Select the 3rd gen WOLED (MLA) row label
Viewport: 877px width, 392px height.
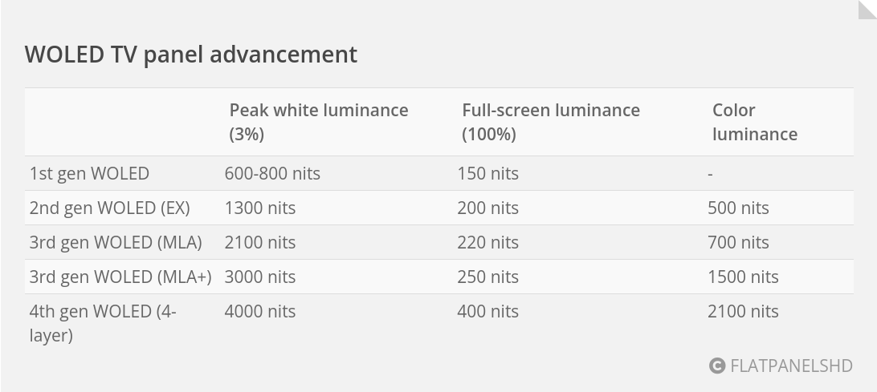[116, 243]
